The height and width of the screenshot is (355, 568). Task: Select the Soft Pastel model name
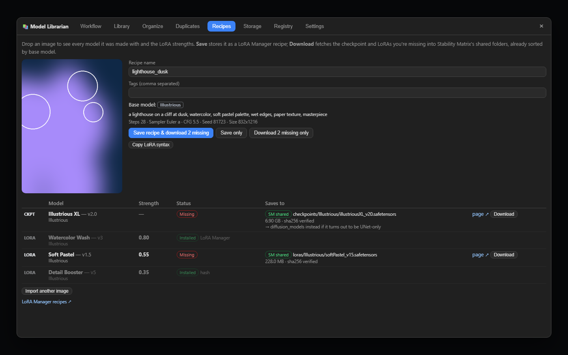click(x=62, y=254)
